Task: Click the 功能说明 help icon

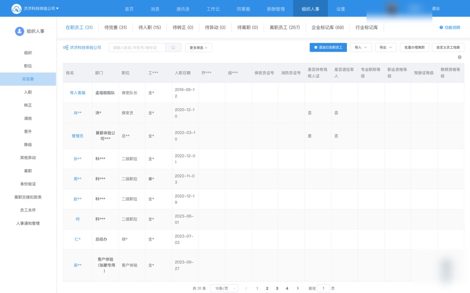Action: click(x=441, y=27)
